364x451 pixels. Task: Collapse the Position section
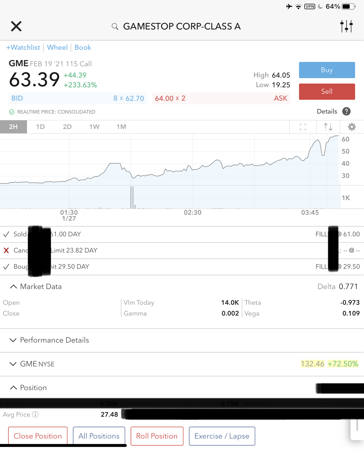(13, 388)
